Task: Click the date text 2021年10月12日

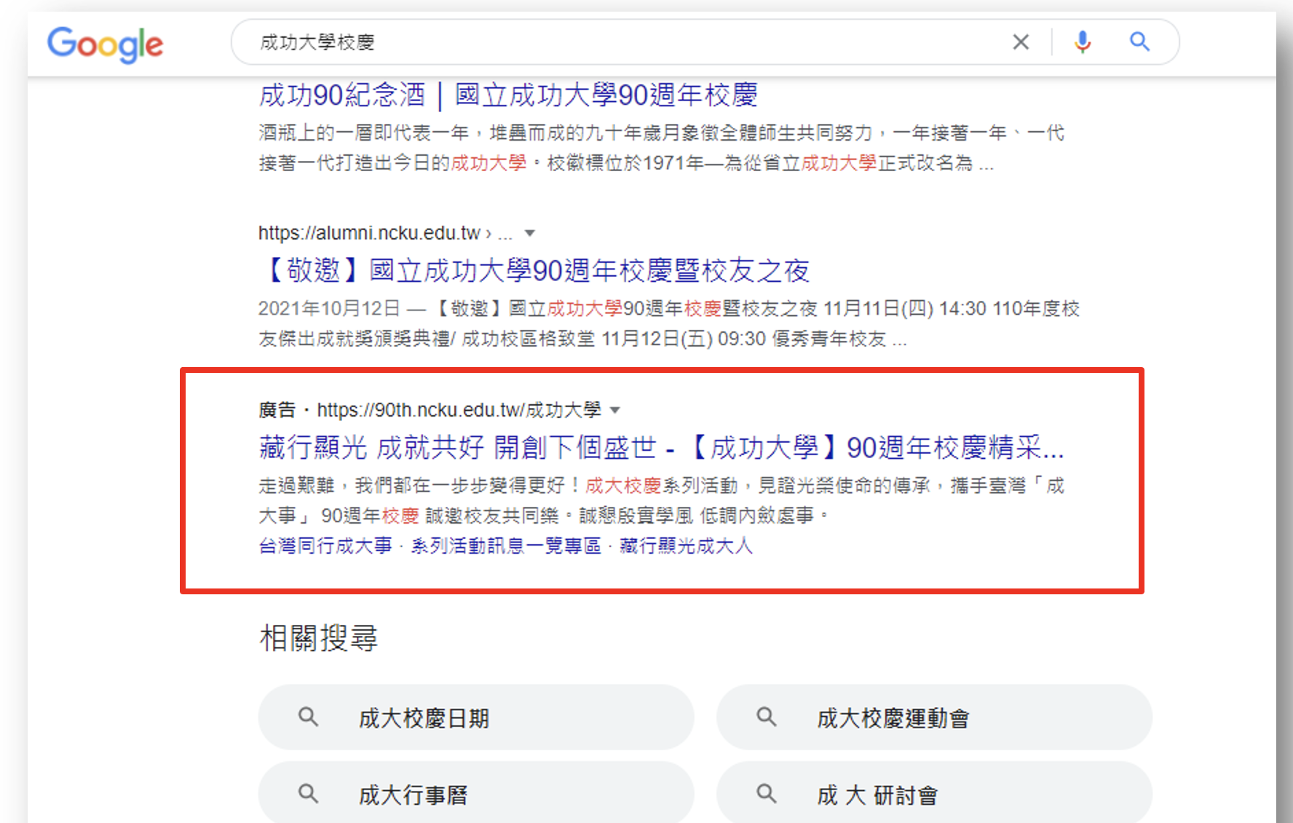Action: [329, 309]
